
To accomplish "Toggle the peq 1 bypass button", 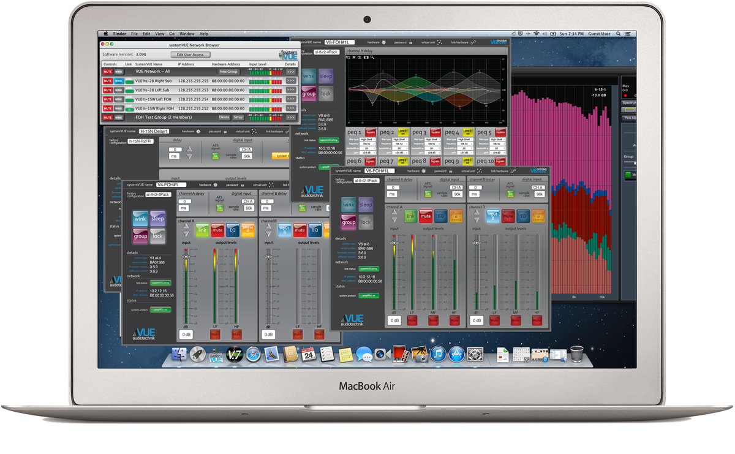I will (370, 132).
